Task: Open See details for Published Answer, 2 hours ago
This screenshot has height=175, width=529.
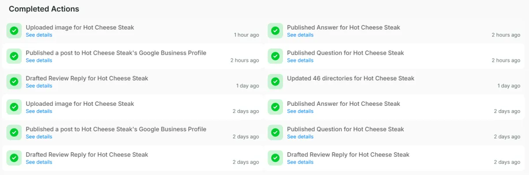Action: 300,35
